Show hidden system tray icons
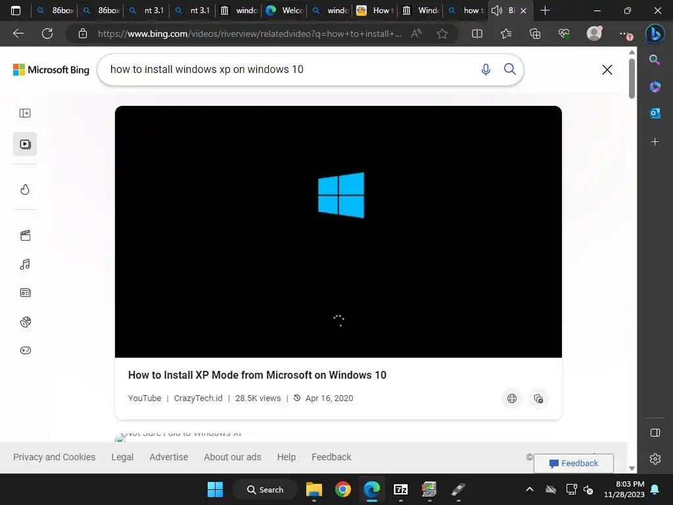 530,489
